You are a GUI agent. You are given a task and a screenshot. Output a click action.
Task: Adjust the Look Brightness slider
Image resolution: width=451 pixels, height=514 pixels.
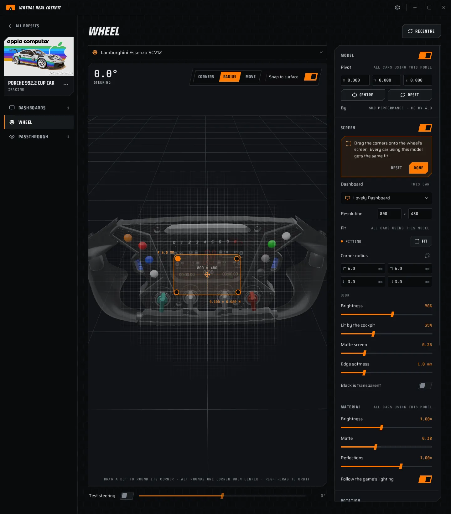(x=386, y=314)
